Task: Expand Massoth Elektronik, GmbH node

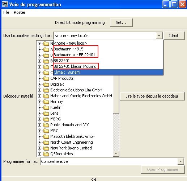Action: pos(39,136)
